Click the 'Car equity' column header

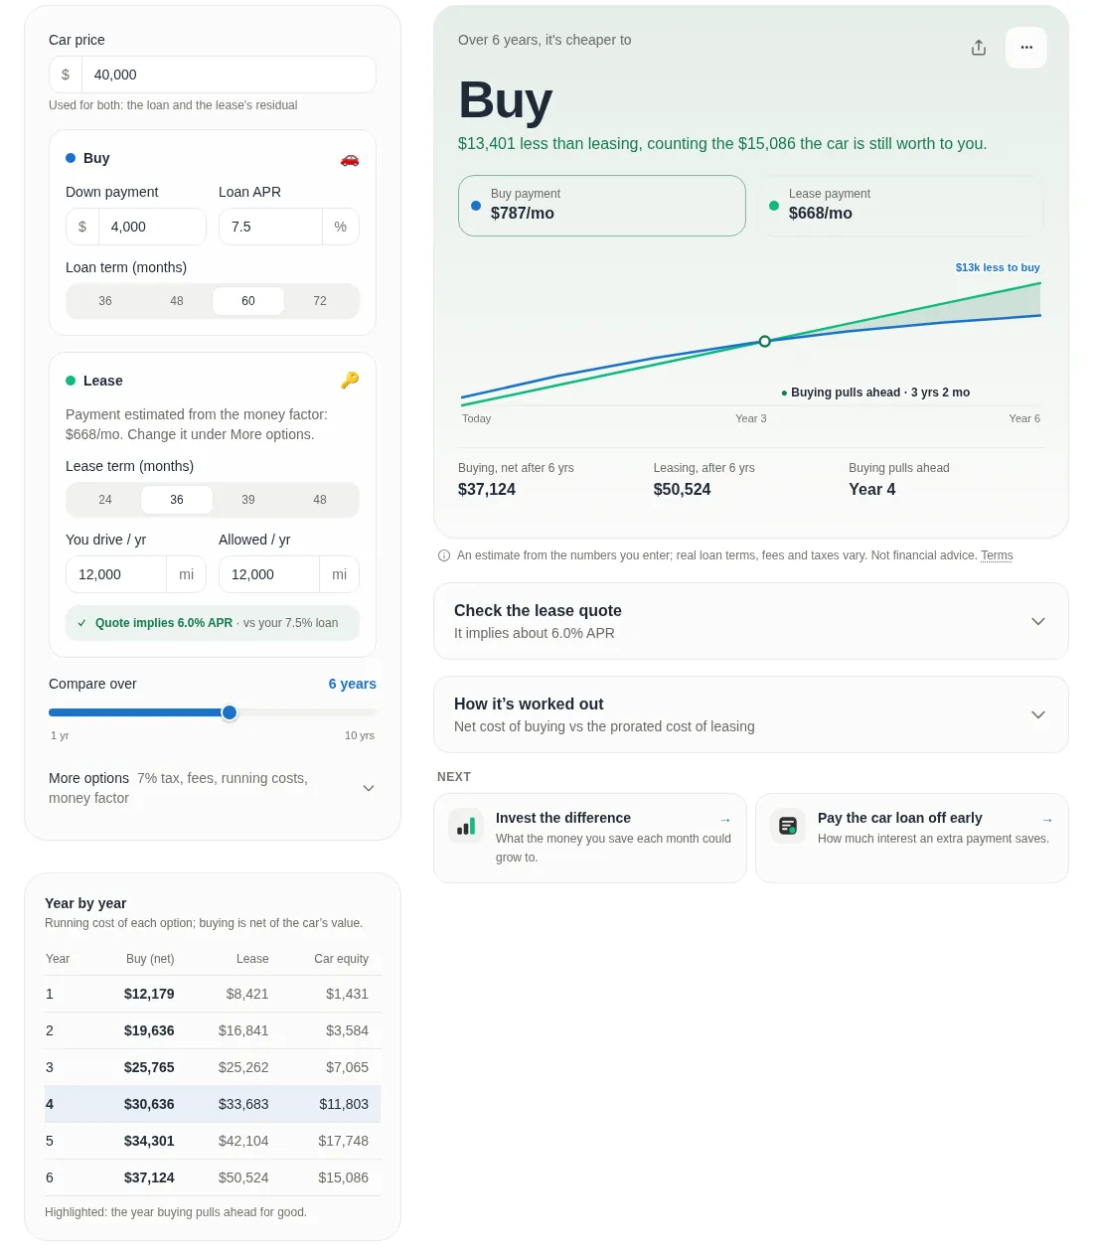[341, 959]
